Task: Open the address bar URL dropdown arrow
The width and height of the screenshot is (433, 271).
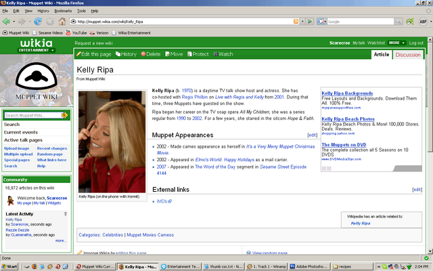Action: [302, 21]
